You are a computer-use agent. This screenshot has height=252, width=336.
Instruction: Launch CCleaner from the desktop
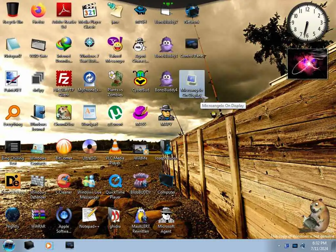click(64, 184)
